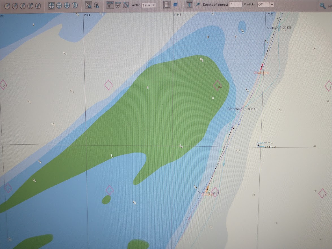Image resolution: width=332 pixels, height=249 pixels.
Task: Click the fifth round radar icon
Action: tap(38, 5)
